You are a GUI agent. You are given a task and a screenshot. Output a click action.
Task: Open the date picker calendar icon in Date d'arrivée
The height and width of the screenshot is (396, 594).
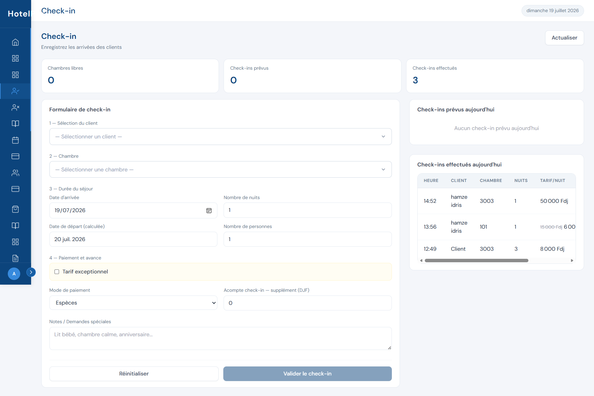[x=209, y=211]
